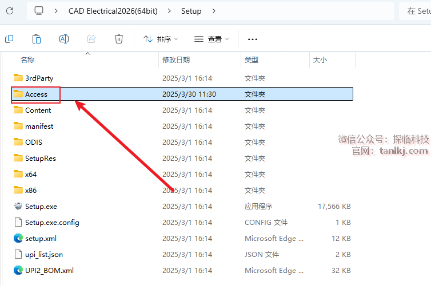Screen dimensions: 431x285
Task: Select the manifest folder icon
Action: [x=18, y=126]
